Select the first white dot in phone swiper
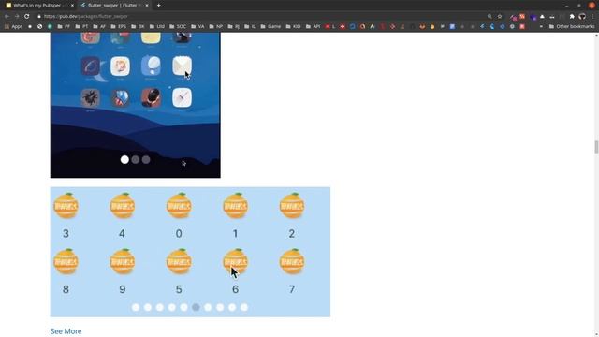Screen dimensions: 599x337 [124, 160]
